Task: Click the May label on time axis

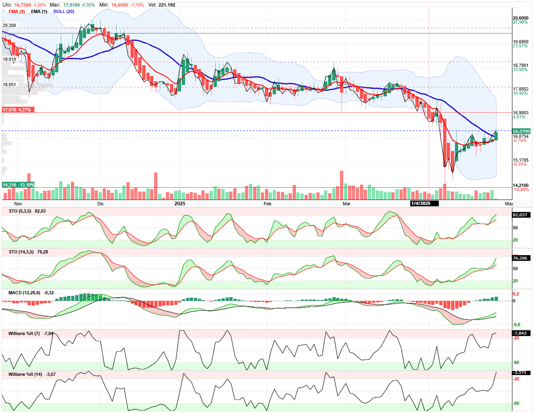Action: tap(509, 203)
